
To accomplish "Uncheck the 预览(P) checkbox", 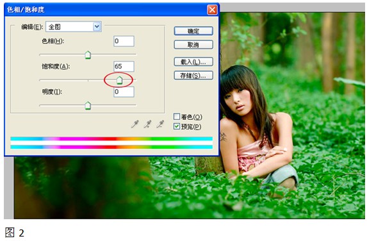I will (x=177, y=126).
